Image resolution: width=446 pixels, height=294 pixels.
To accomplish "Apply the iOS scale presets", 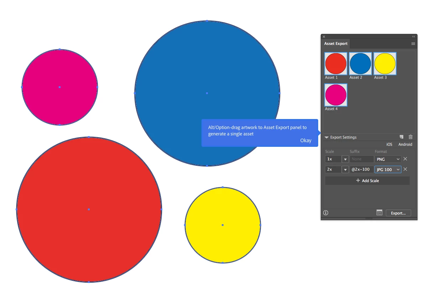I will [389, 144].
